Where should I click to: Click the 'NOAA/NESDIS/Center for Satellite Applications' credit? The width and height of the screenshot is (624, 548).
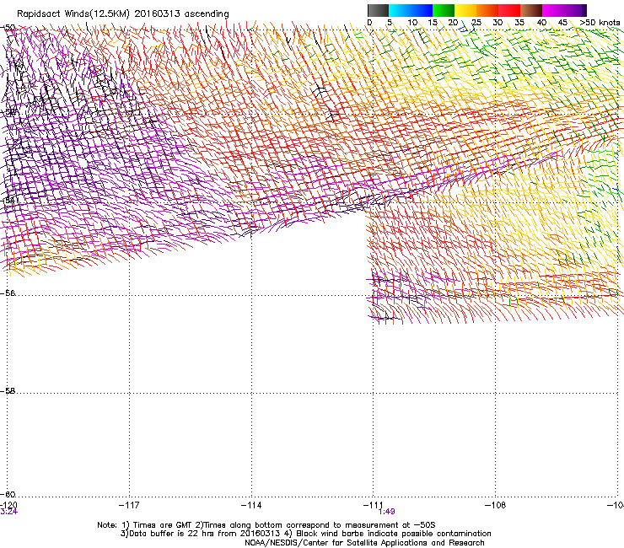[x=337, y=542]
